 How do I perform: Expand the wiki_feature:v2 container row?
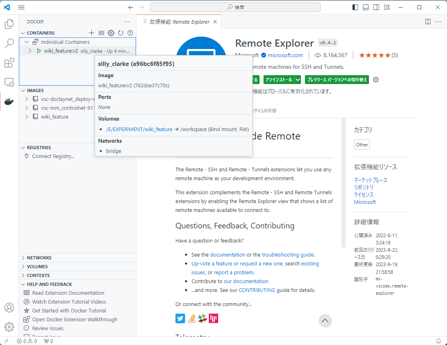coord(30,51)
